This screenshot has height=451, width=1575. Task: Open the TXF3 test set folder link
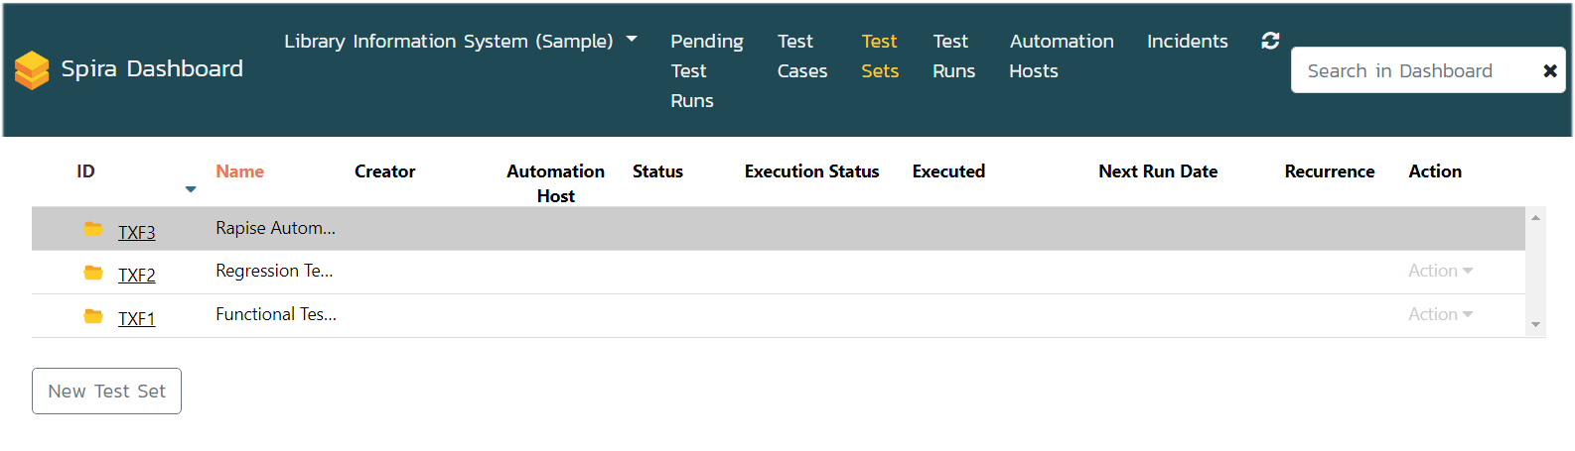click(x=137, y=233)
